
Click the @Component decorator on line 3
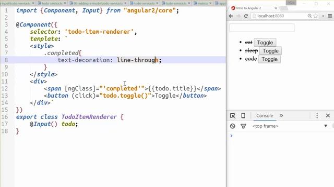(33, 24)
